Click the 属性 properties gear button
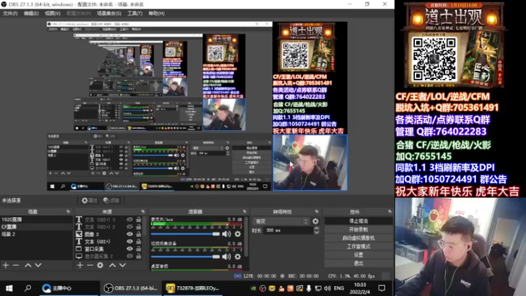This screenshot has height=296, width=526. [89, 201]
